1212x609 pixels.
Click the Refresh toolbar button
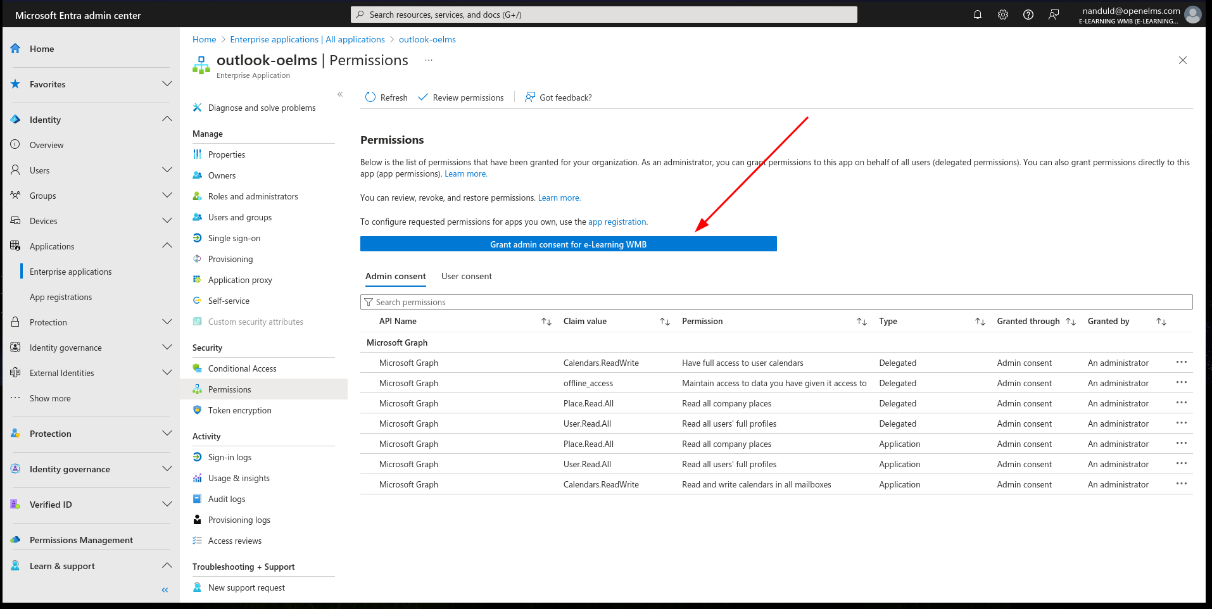pos(386,97)
